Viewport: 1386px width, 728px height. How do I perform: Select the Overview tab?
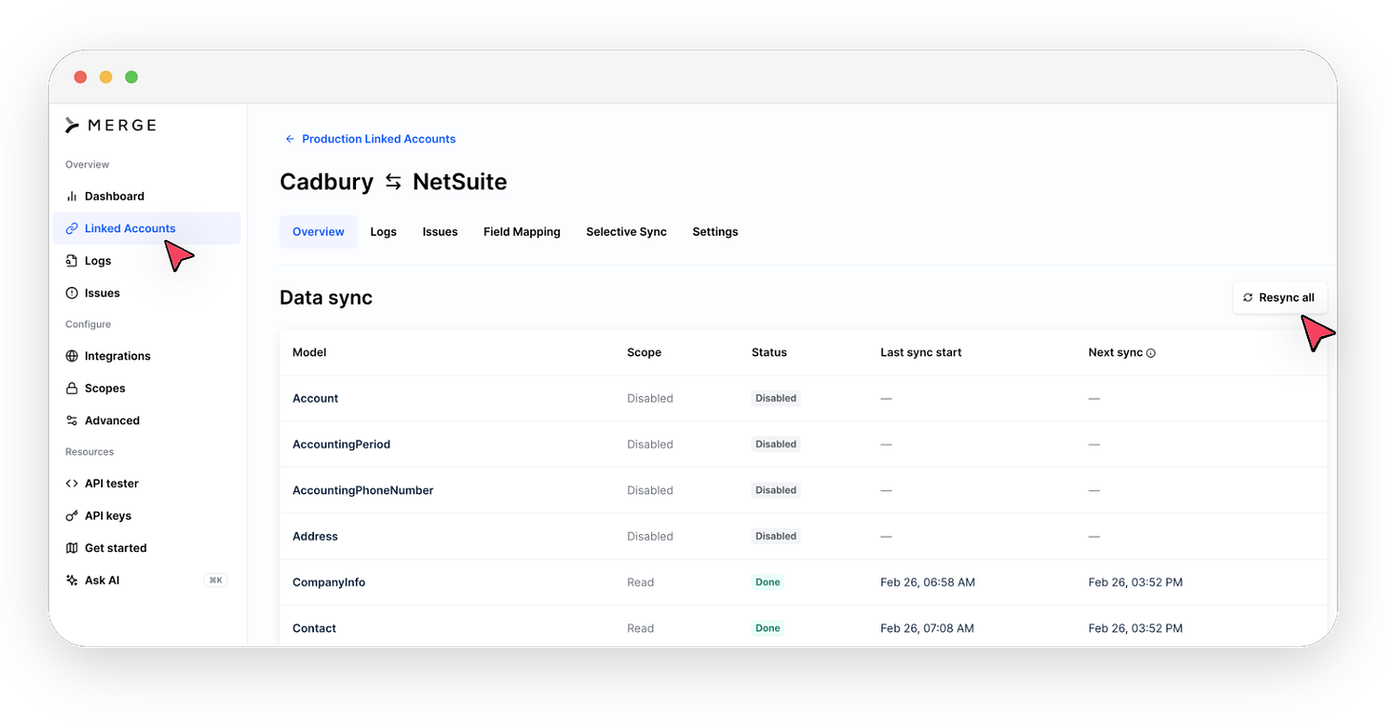(x=318, y=232)
